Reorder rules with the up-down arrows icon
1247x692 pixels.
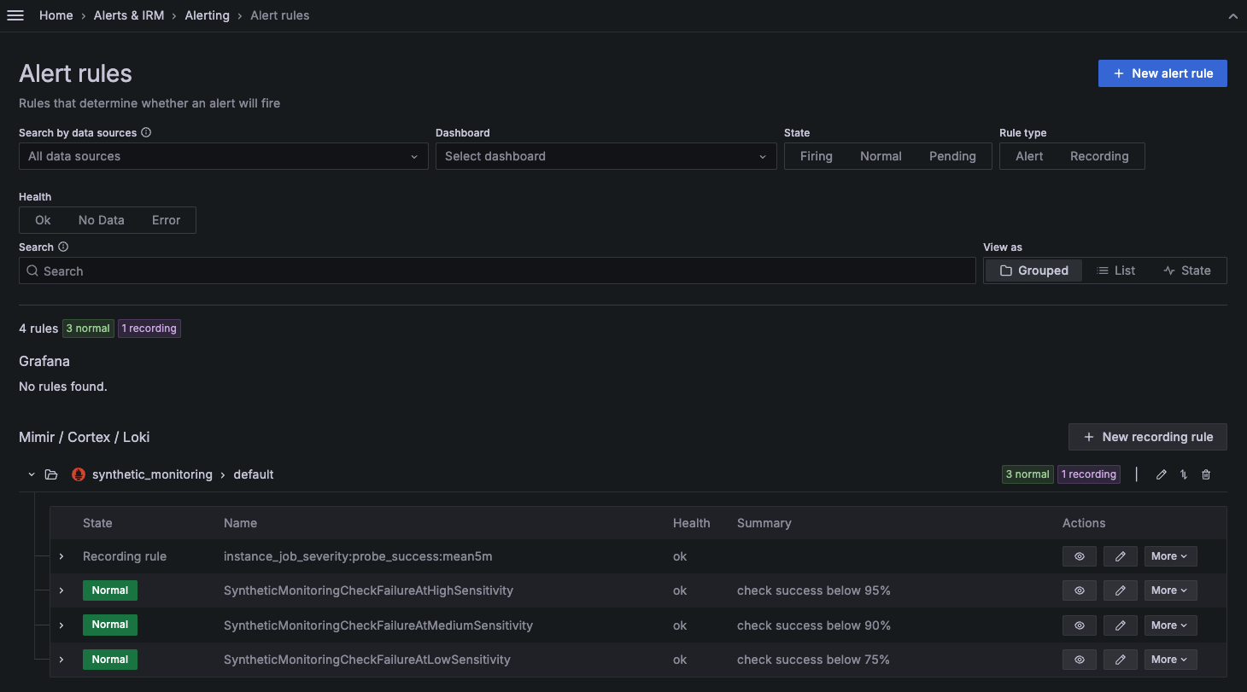1183,474
